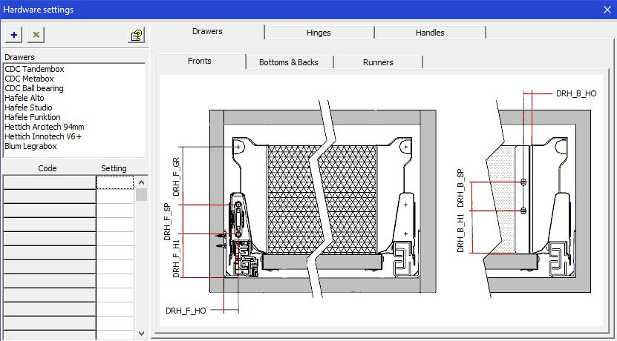This screenshot has width=617, height=341.
Task: Select Hettich Innotech V6+ entry
Action: (43, 136)
